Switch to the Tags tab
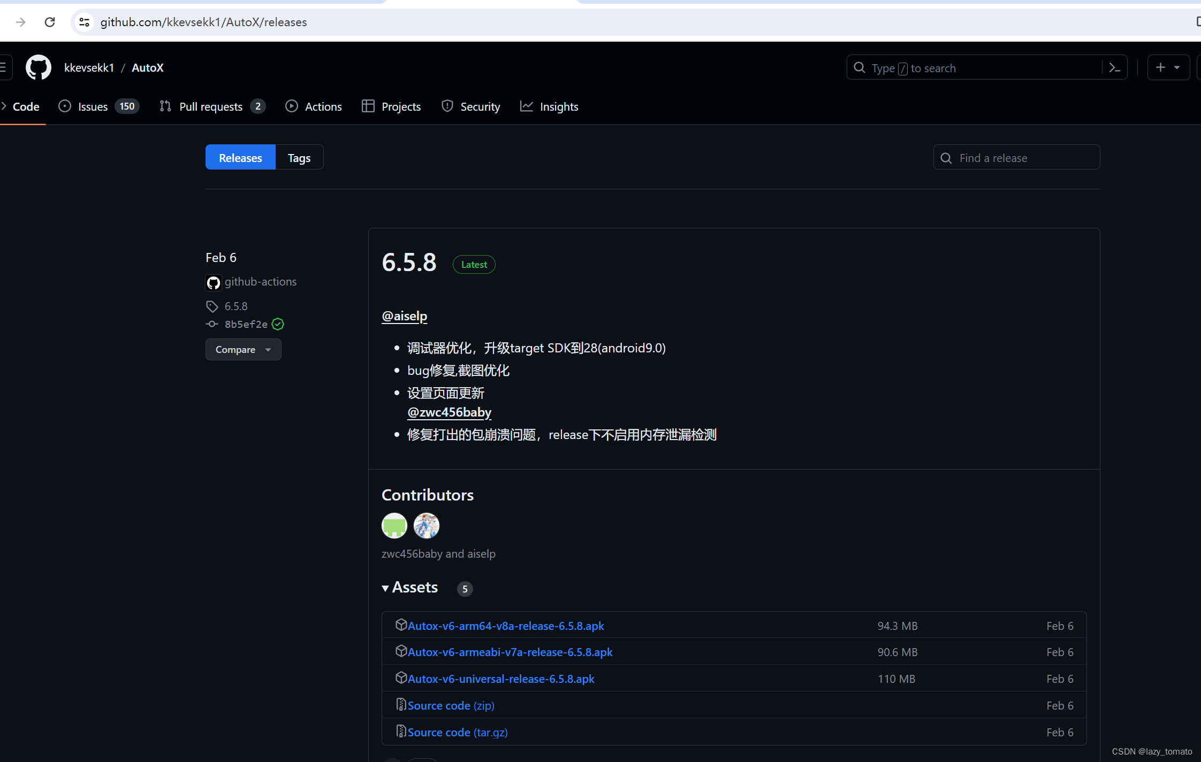Screen dimensions: 1201x762 (299, 158)
